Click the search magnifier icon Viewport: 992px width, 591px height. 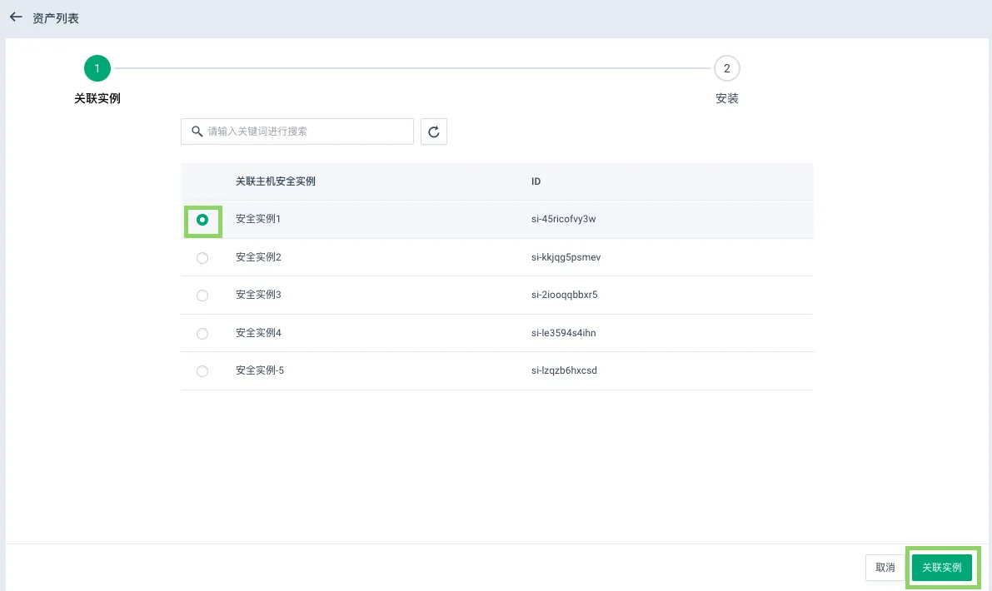coord(197,132)
